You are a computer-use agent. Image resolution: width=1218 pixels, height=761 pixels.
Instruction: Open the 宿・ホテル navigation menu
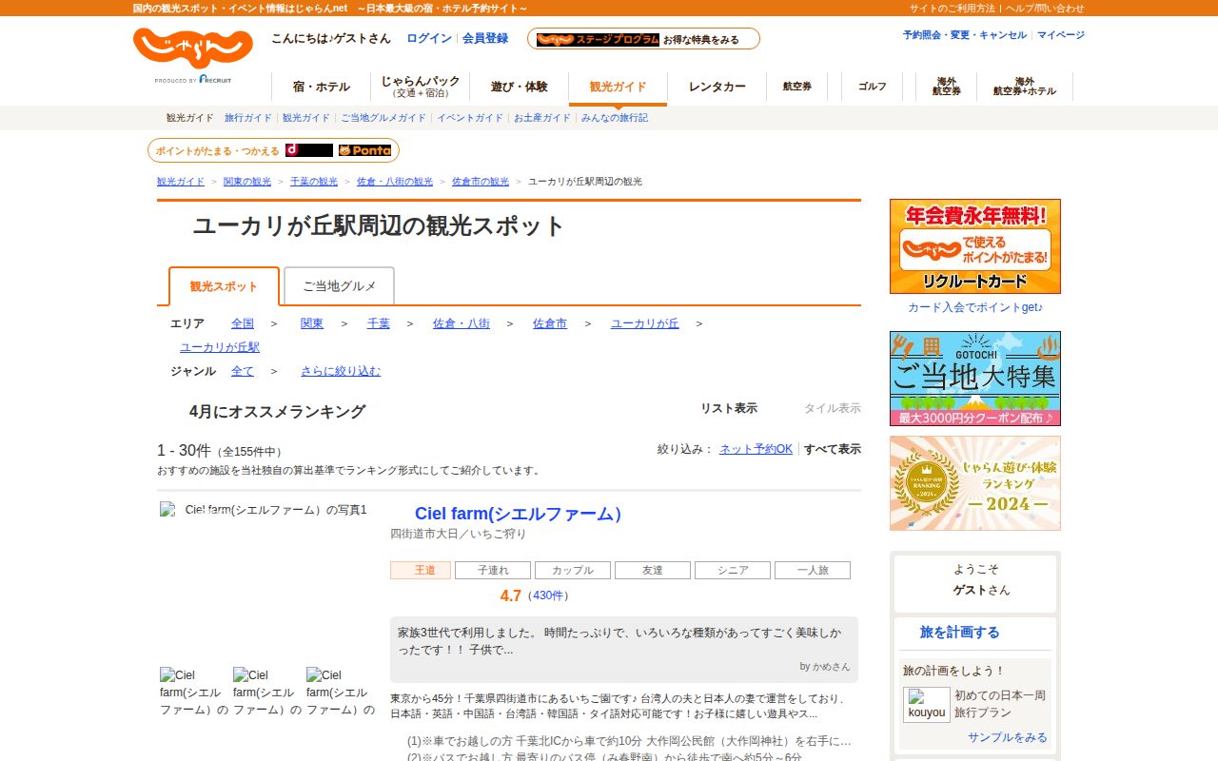click(x=322, y=87)
